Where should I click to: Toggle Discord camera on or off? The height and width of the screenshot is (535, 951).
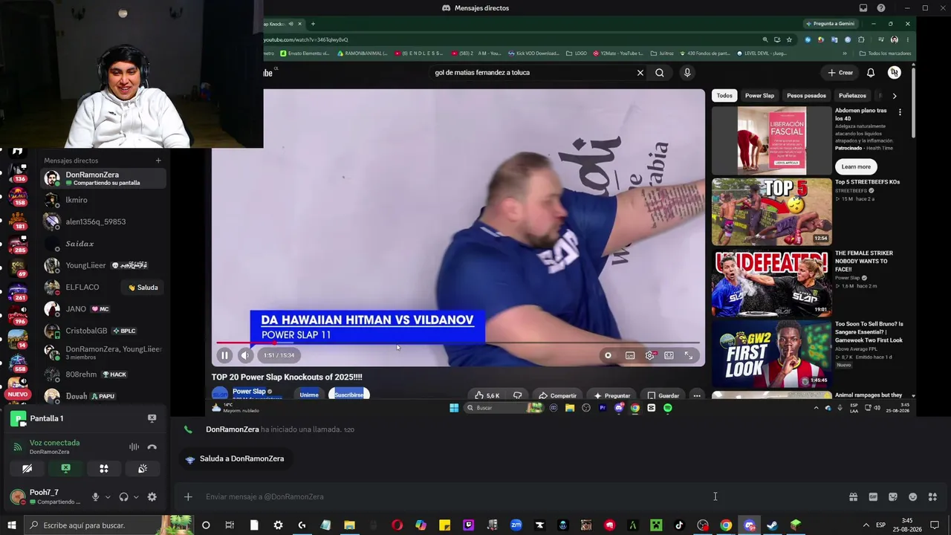pyautogui.click(x=27, y=469)
